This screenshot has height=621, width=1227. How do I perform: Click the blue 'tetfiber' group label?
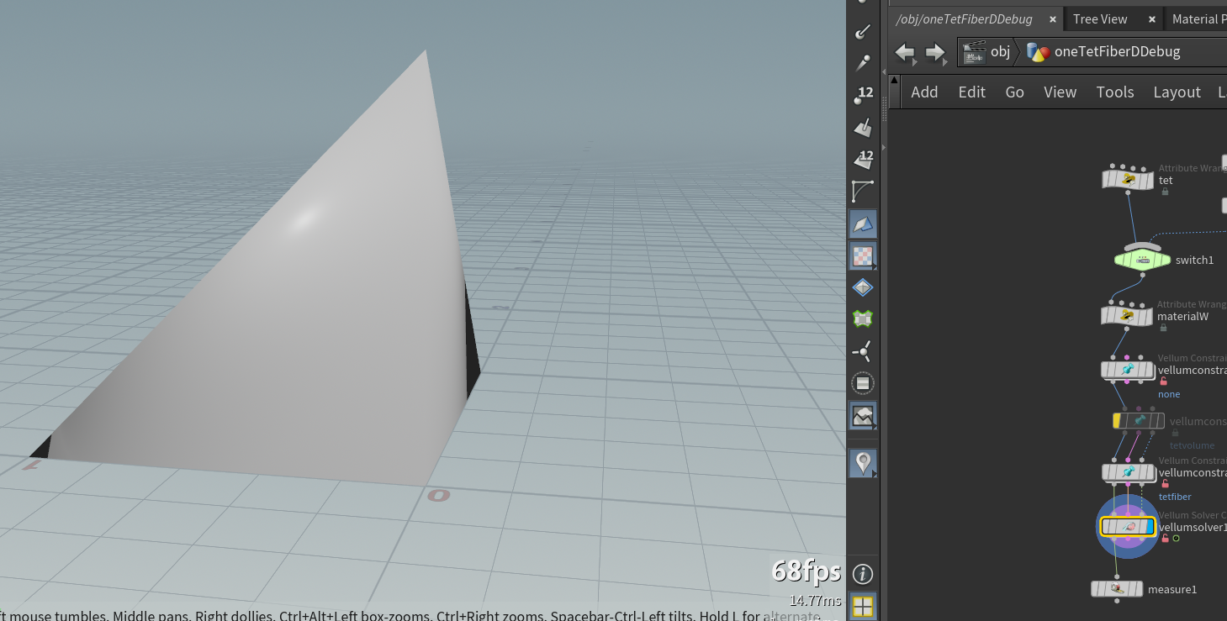(1175, 497)
